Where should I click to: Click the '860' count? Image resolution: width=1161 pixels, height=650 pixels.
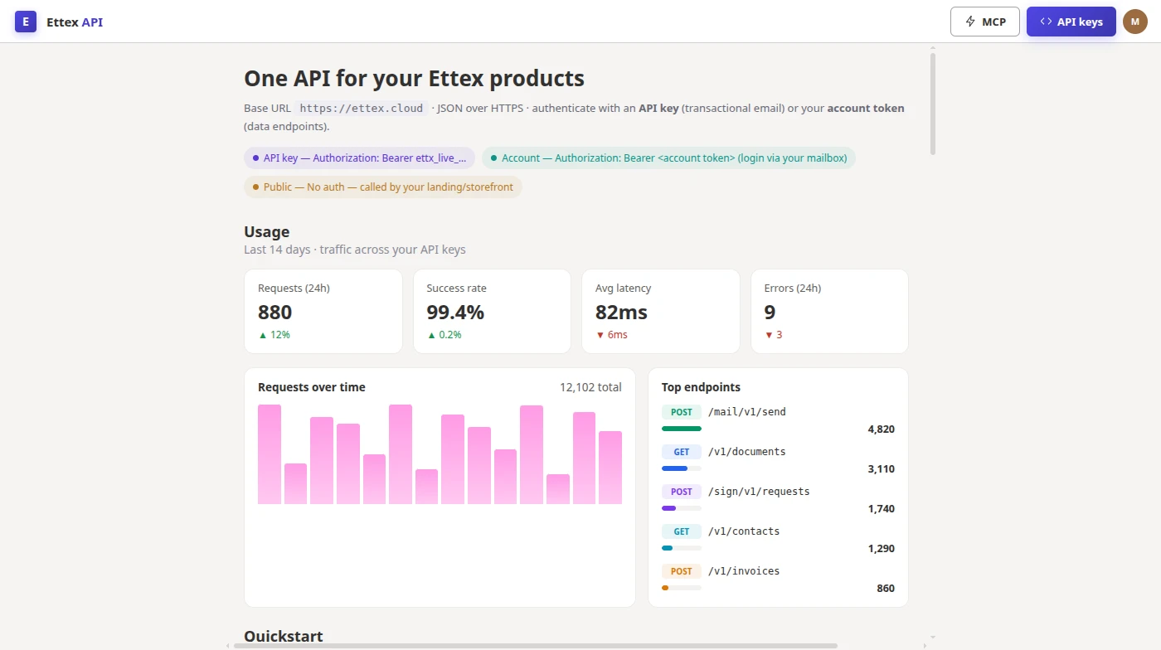(x=886, y=589)
